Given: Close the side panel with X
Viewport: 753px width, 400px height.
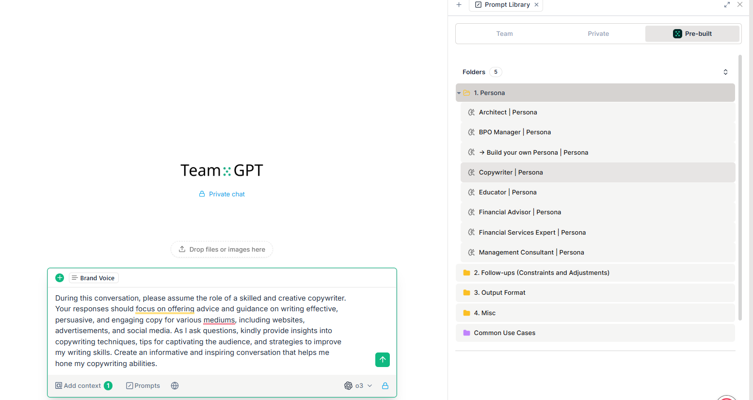Looking at the screenshot, I should tap(740, 4).
